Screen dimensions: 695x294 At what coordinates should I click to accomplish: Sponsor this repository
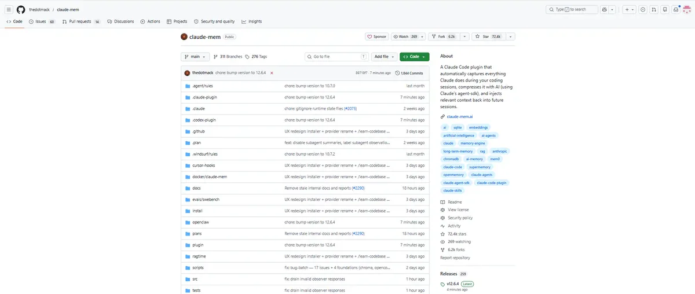click(376, 36)
